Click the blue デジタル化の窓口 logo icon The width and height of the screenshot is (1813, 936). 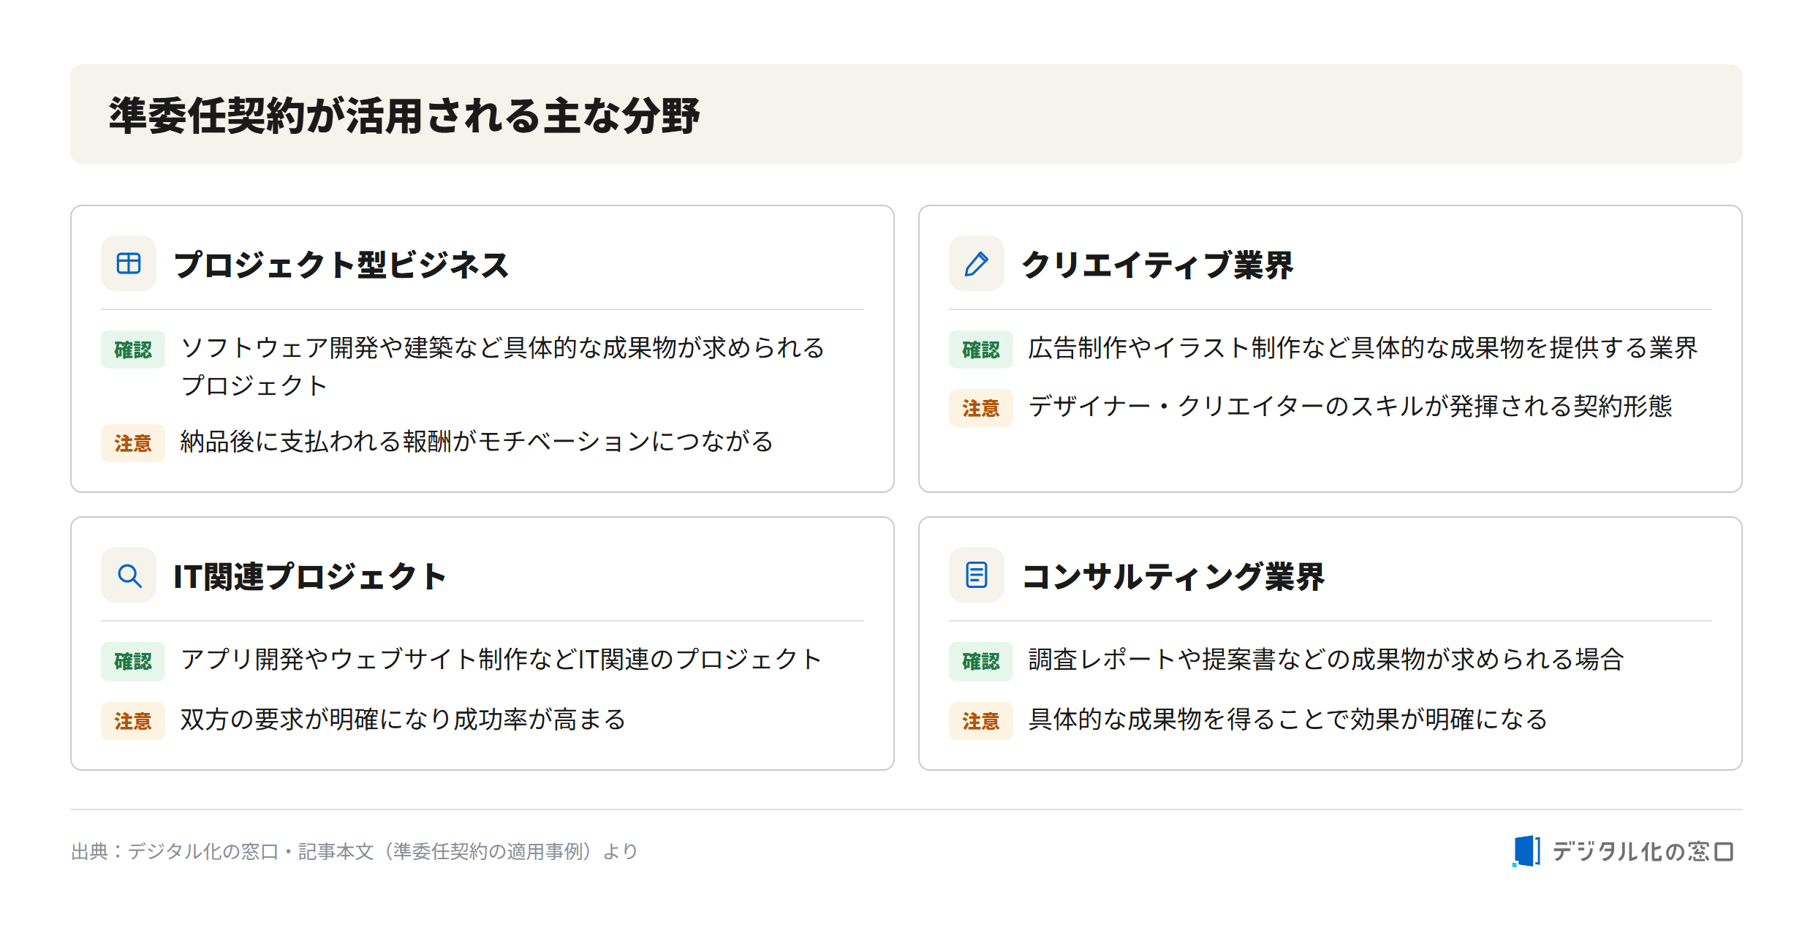[1526, 851]
